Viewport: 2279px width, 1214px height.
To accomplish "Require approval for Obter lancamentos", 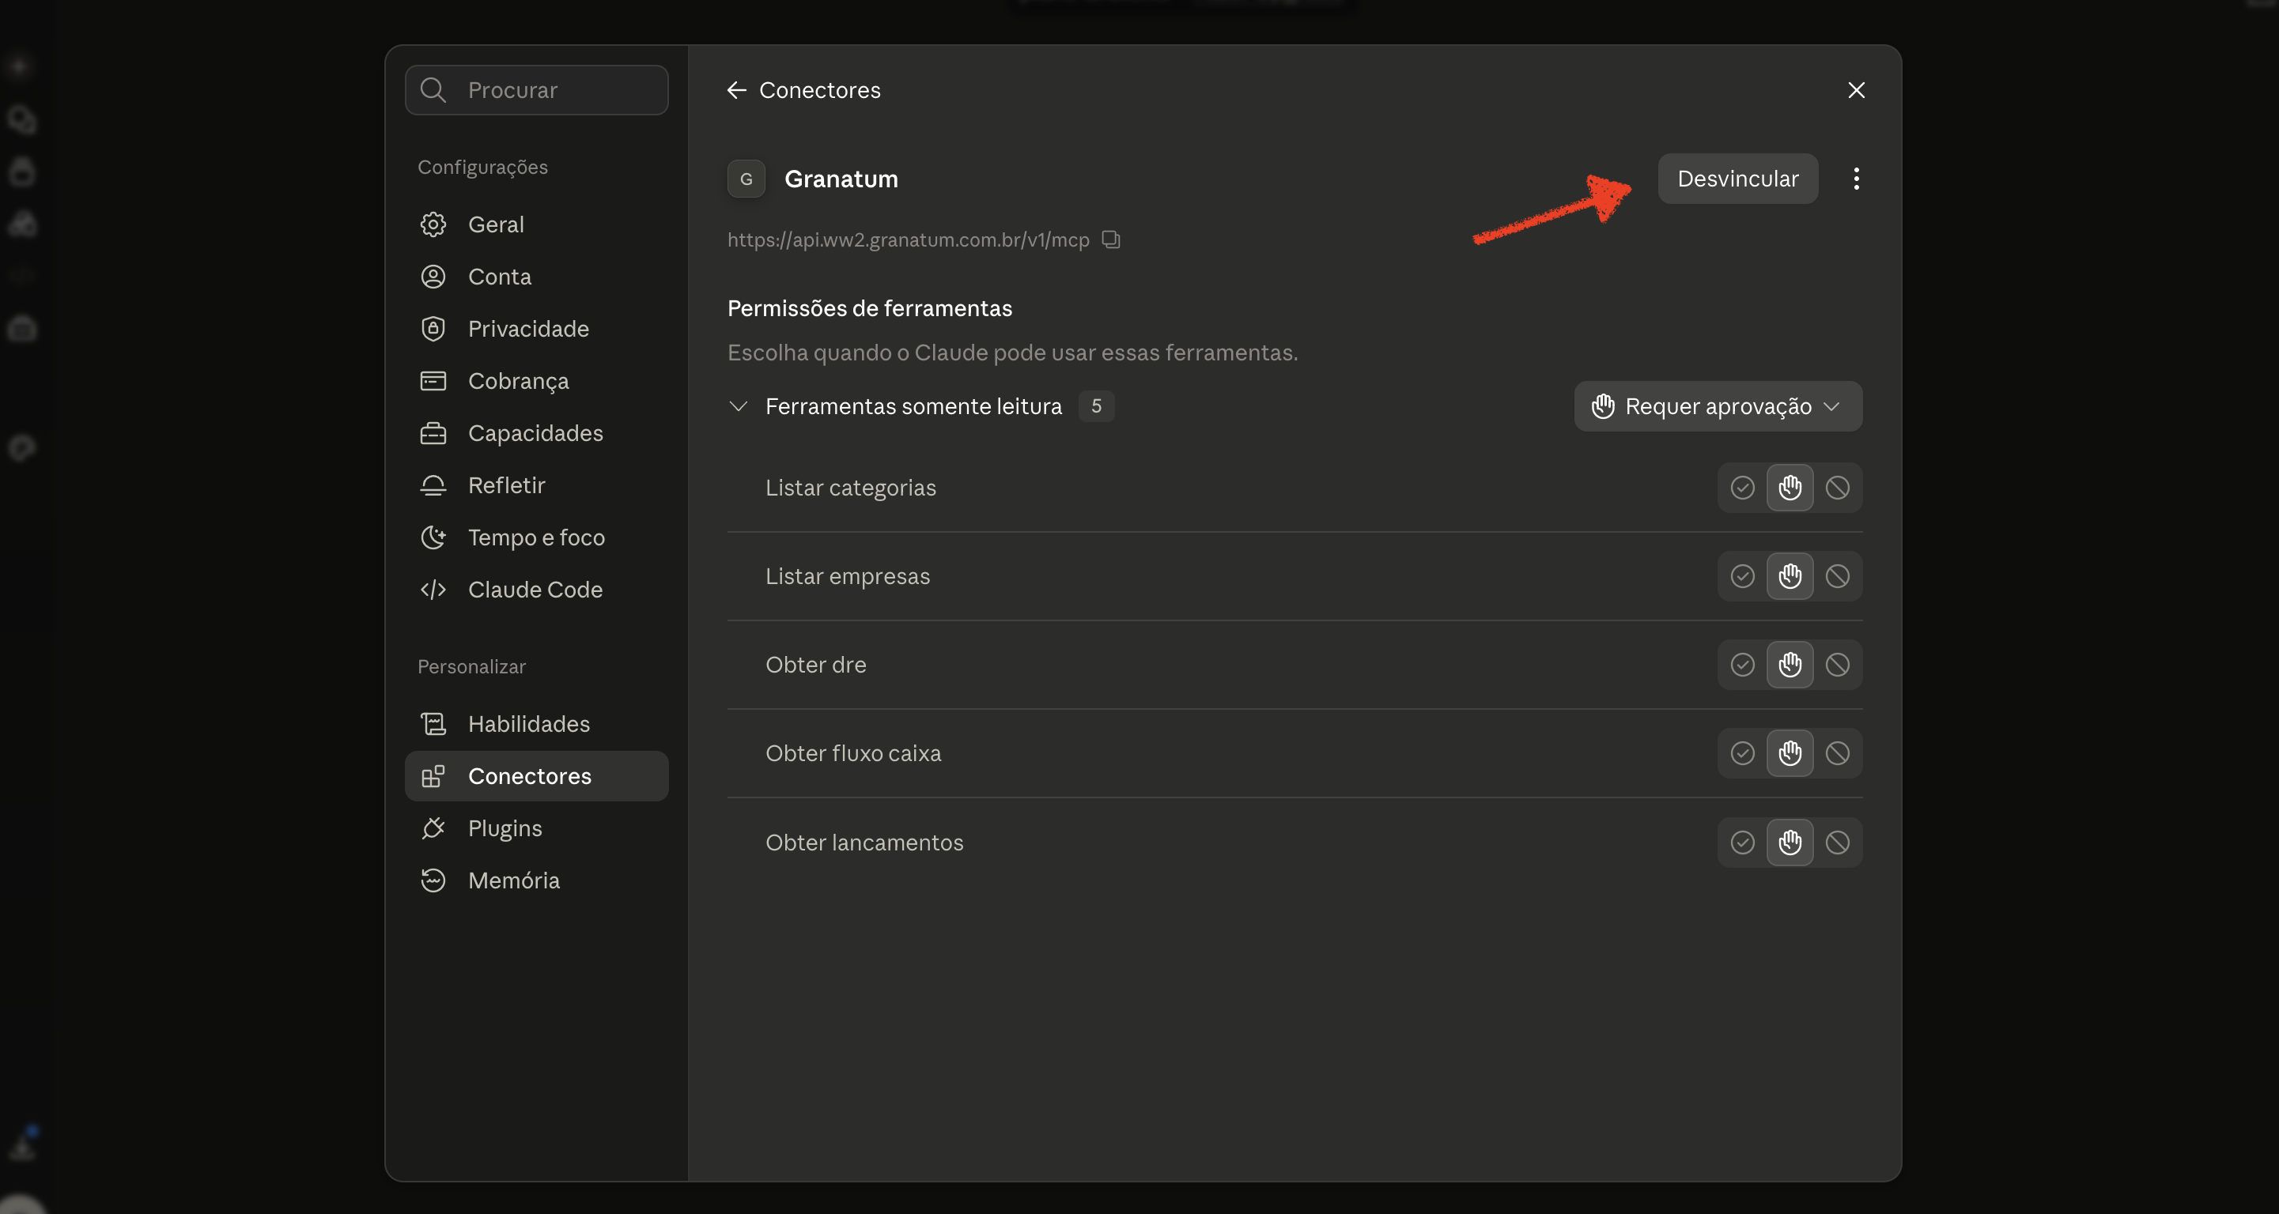I will coord(1790,843).
